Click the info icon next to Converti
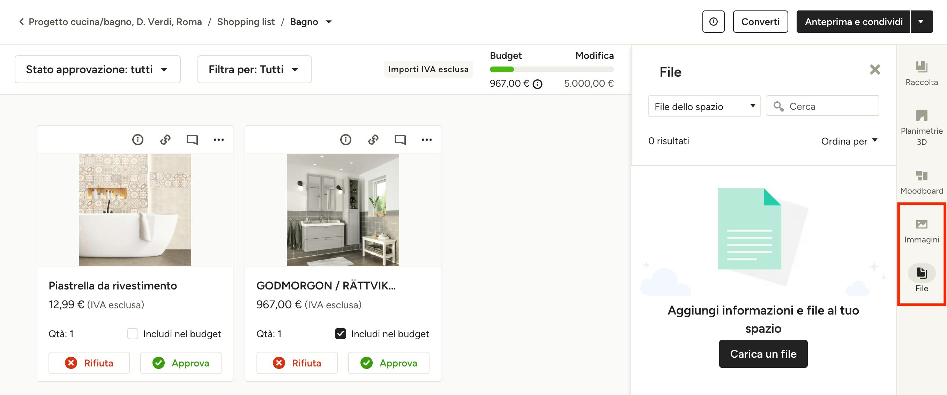Image resolution: width=947 pixels, height=395 pixels. pos(713,22)
